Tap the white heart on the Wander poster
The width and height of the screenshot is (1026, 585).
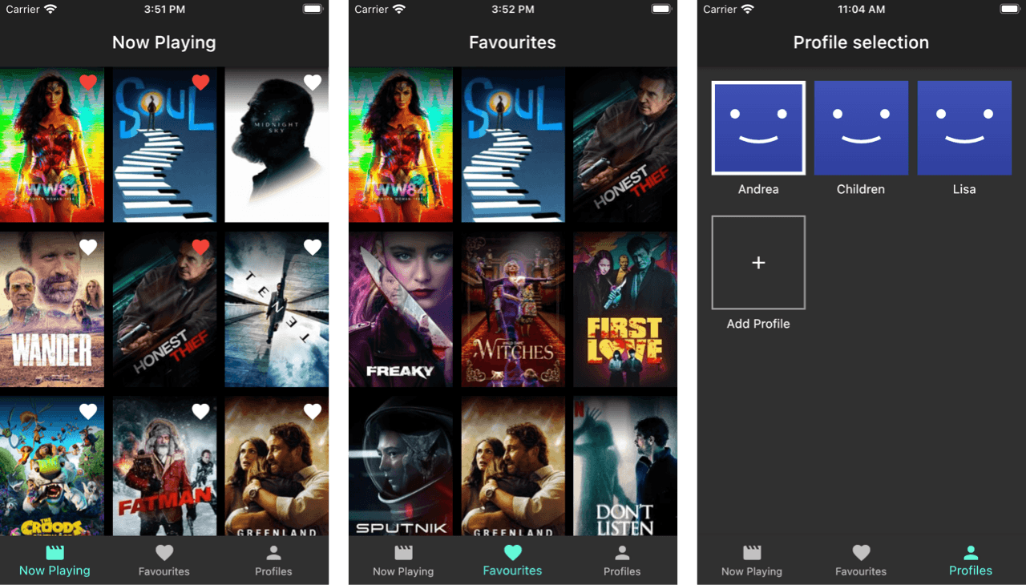tap(88, 247)
